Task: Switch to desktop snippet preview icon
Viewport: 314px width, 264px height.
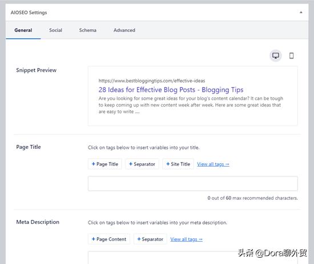Action: (276, 56)
